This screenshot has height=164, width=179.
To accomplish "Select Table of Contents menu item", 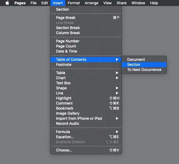I will pos(86,59).
